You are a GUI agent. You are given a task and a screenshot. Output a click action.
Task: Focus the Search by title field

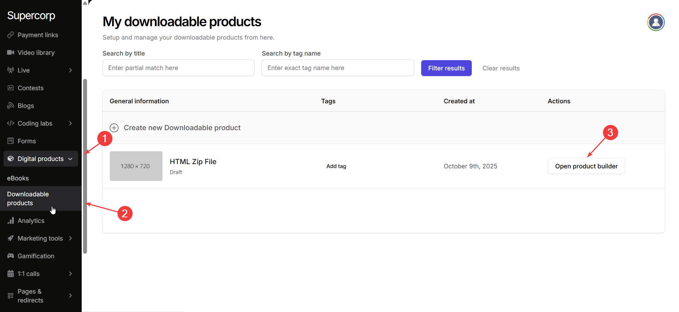tap(178, 68)
